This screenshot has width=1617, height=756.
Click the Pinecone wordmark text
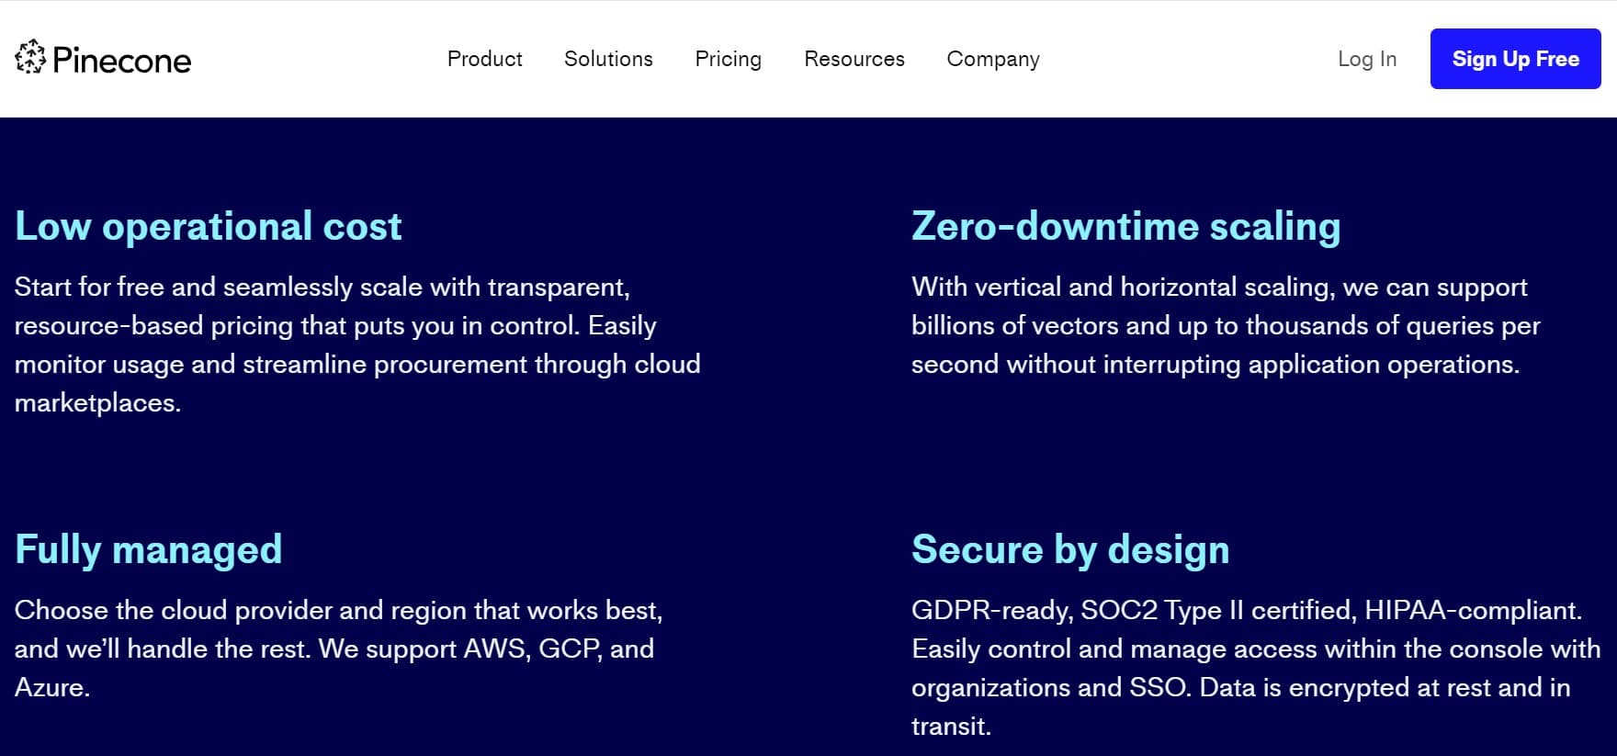(121, 61)
